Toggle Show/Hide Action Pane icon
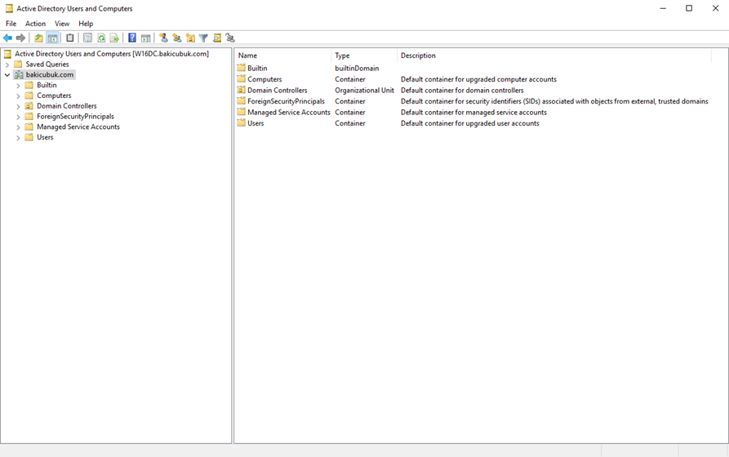The width and height of the screenshot is (729, 457). [145, 38]
